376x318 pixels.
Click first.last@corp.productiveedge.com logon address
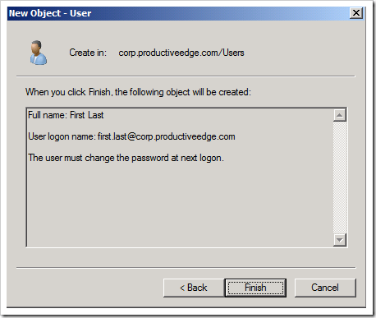pos(167,136)
